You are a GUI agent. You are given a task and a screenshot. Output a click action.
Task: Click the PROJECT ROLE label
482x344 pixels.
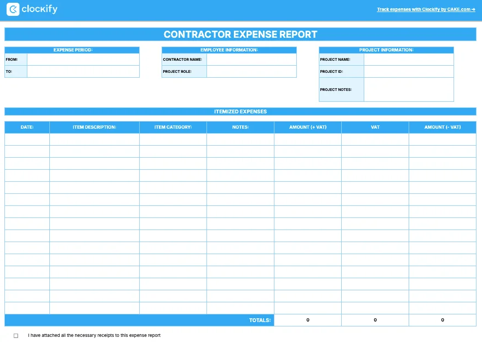point(177,71)
